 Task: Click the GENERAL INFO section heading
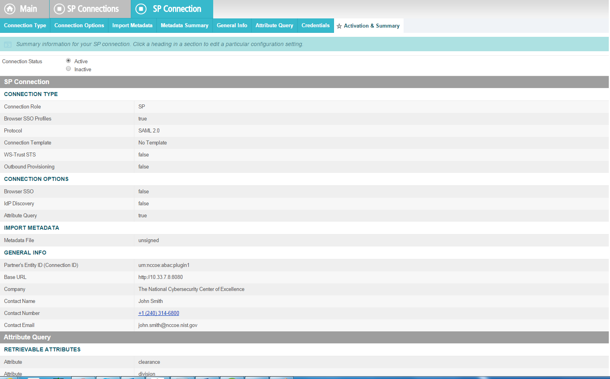pos(25,253)
